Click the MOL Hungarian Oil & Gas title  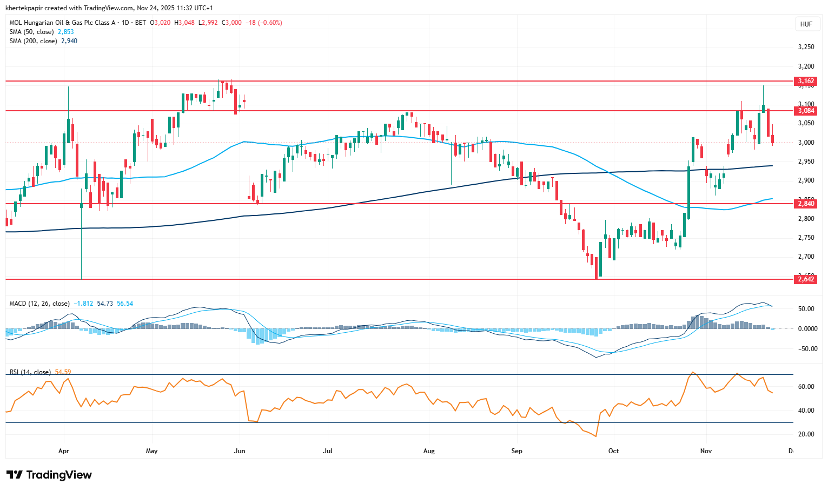click(x=63, y=23)
